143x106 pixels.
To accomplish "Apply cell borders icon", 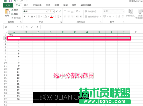I will tap(39, 17).
